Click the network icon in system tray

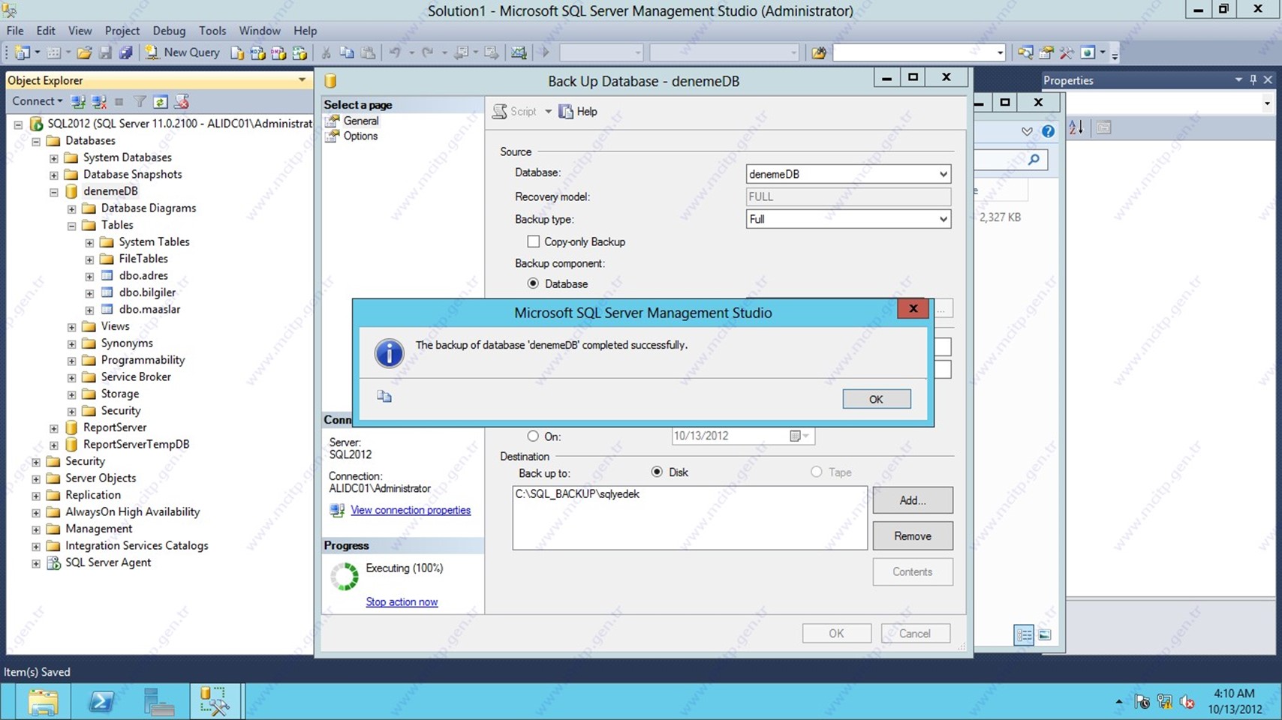1164,701
